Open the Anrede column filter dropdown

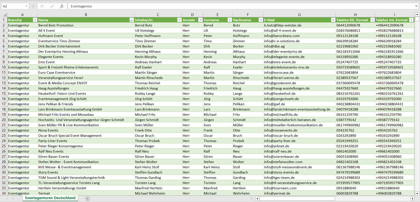200,20
